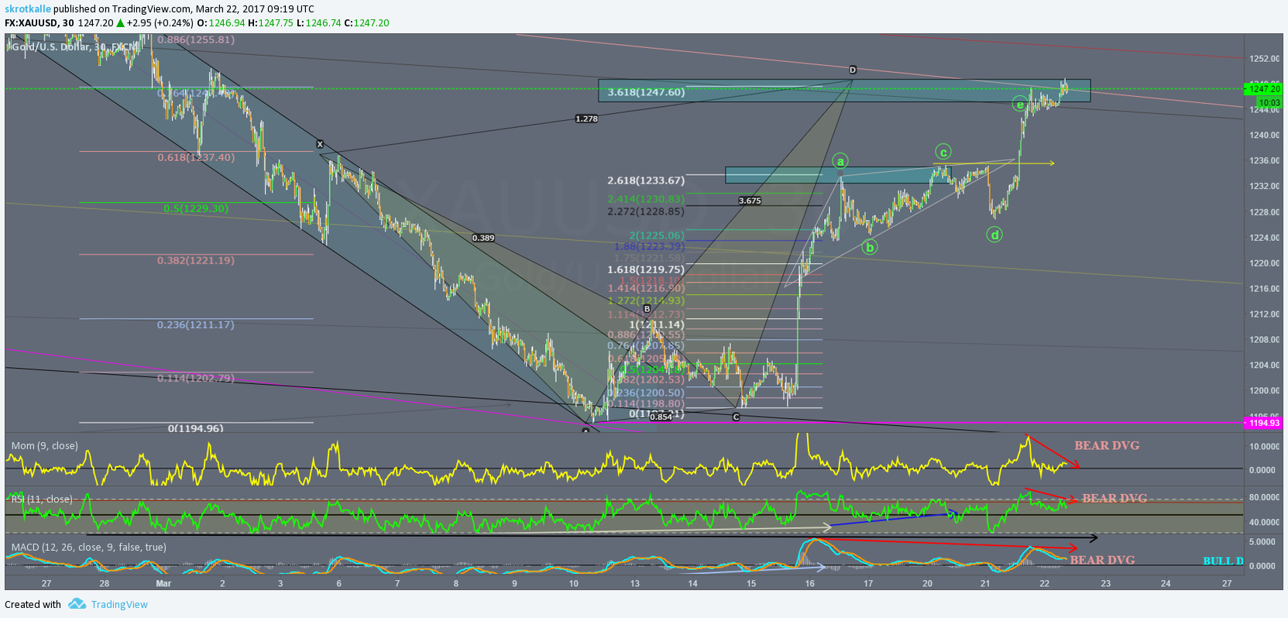Click the 1220.00 price axis label
This screenshot has height=618, width=1288.
click(x=1264, y=263)
